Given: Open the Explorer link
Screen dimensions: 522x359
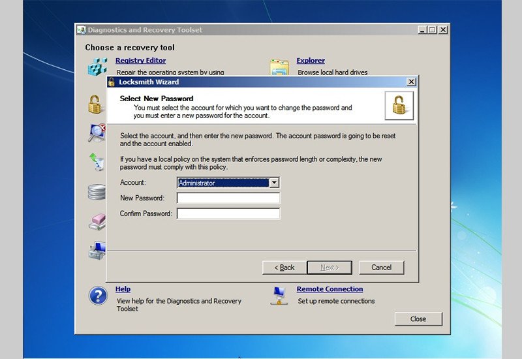Looking at the screenshot, I should 311,61.
